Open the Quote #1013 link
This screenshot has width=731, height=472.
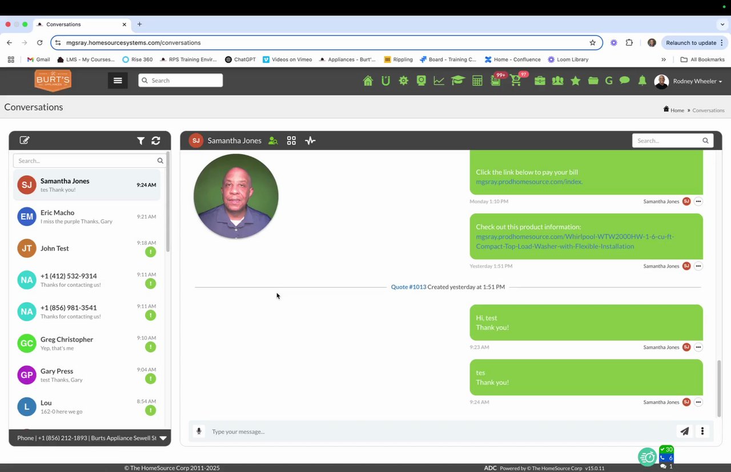[x=408, y=287]
